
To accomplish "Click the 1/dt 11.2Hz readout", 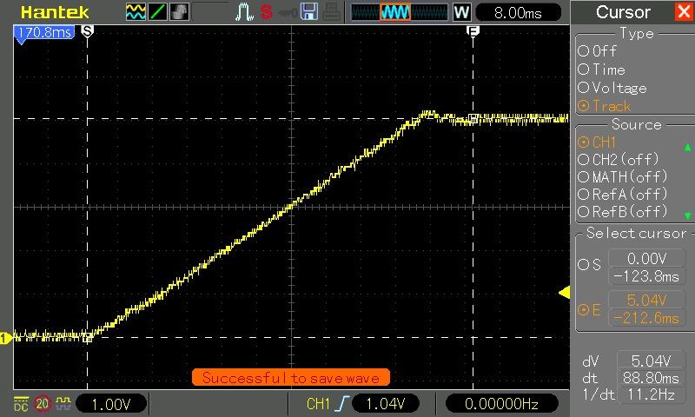I will click(x=650, y=394).
